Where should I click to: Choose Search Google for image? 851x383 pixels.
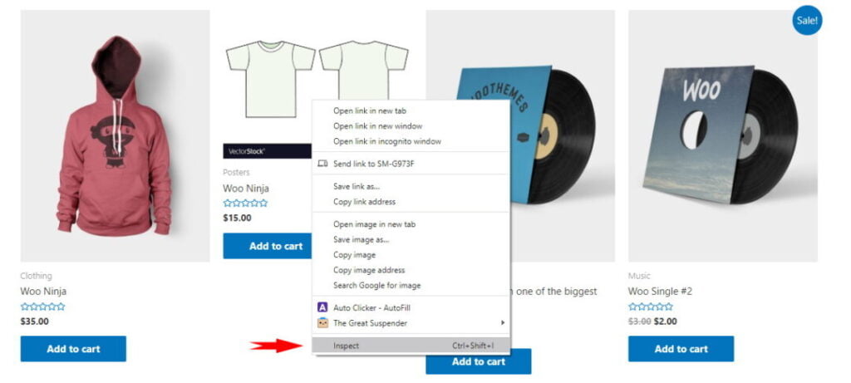[376, 285]
